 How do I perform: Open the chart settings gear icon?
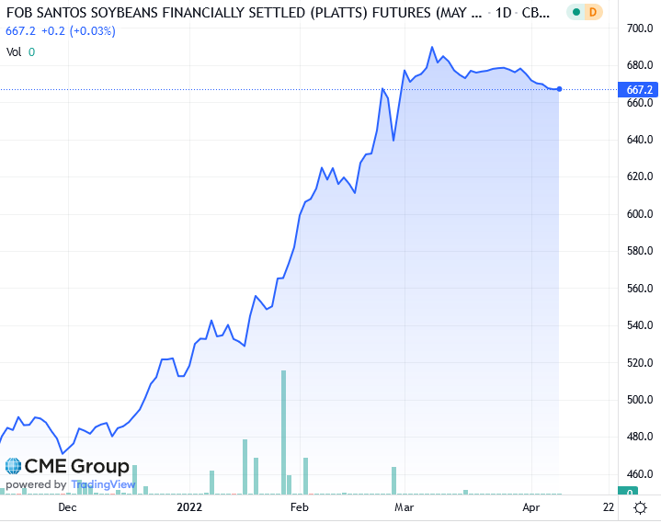pos(639,506)
